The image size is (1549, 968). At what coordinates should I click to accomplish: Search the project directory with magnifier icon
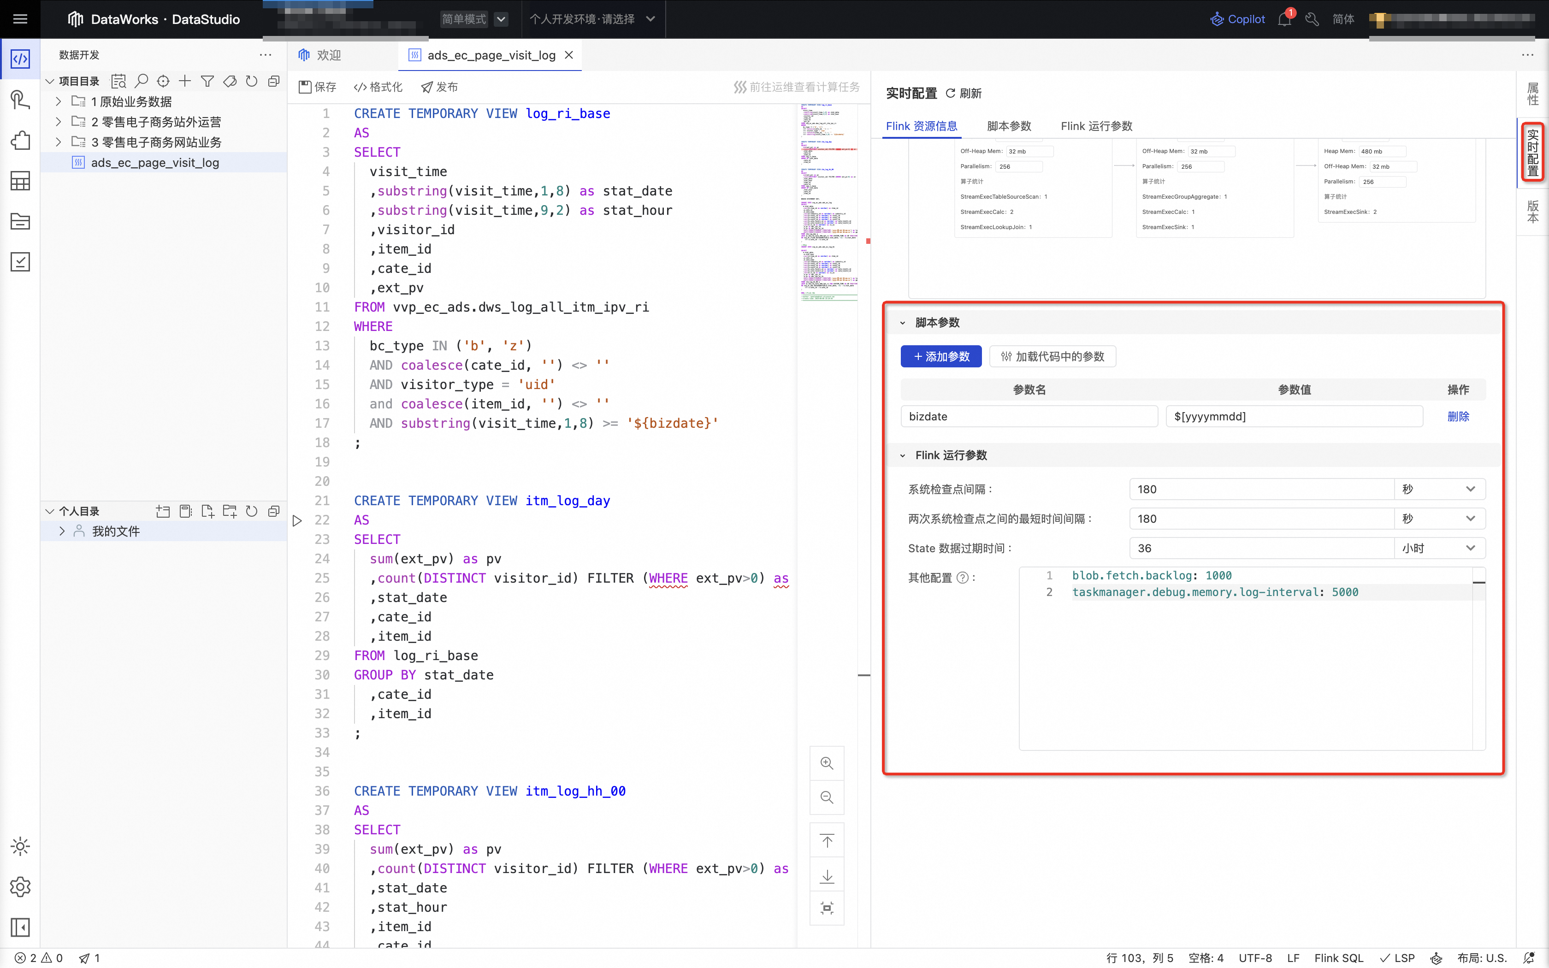coord(142,81)
